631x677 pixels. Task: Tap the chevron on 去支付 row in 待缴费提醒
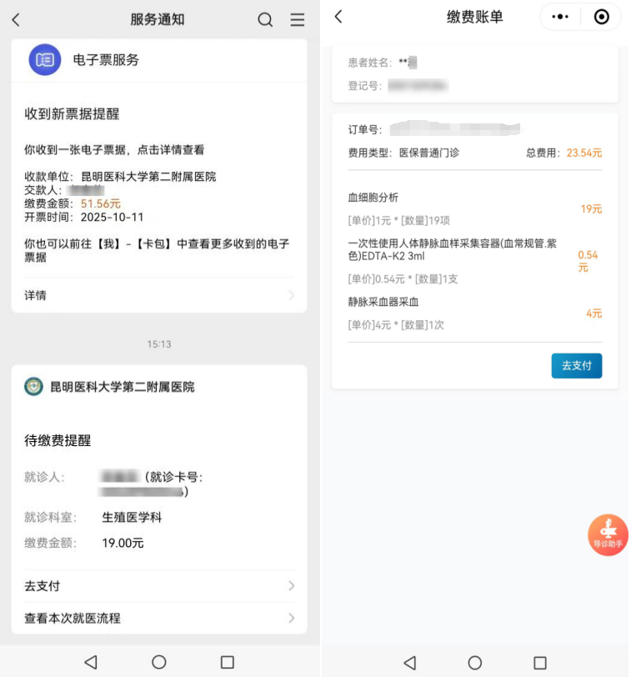coord(291,586)
